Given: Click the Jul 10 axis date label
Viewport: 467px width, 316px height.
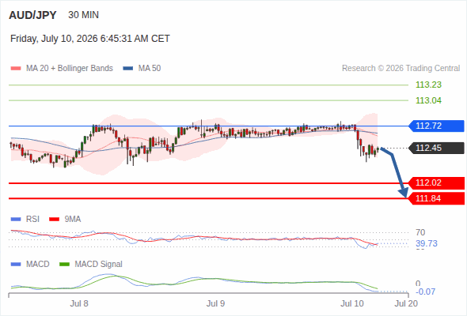Looking at the screenshot, I should pyautogui.click(x=352, y=303).
